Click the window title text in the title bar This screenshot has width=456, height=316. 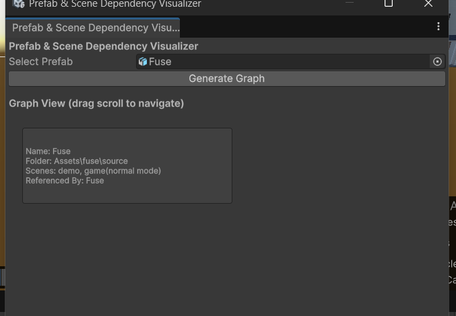click(x=115, y=4)
